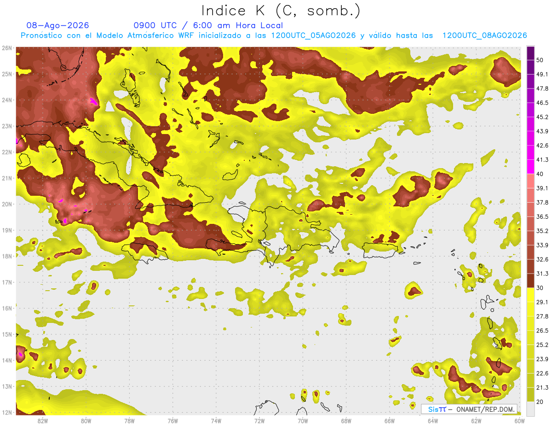Click the color scale value '36.5'
The width and height of the screenshot is (552, 427).
542,216
